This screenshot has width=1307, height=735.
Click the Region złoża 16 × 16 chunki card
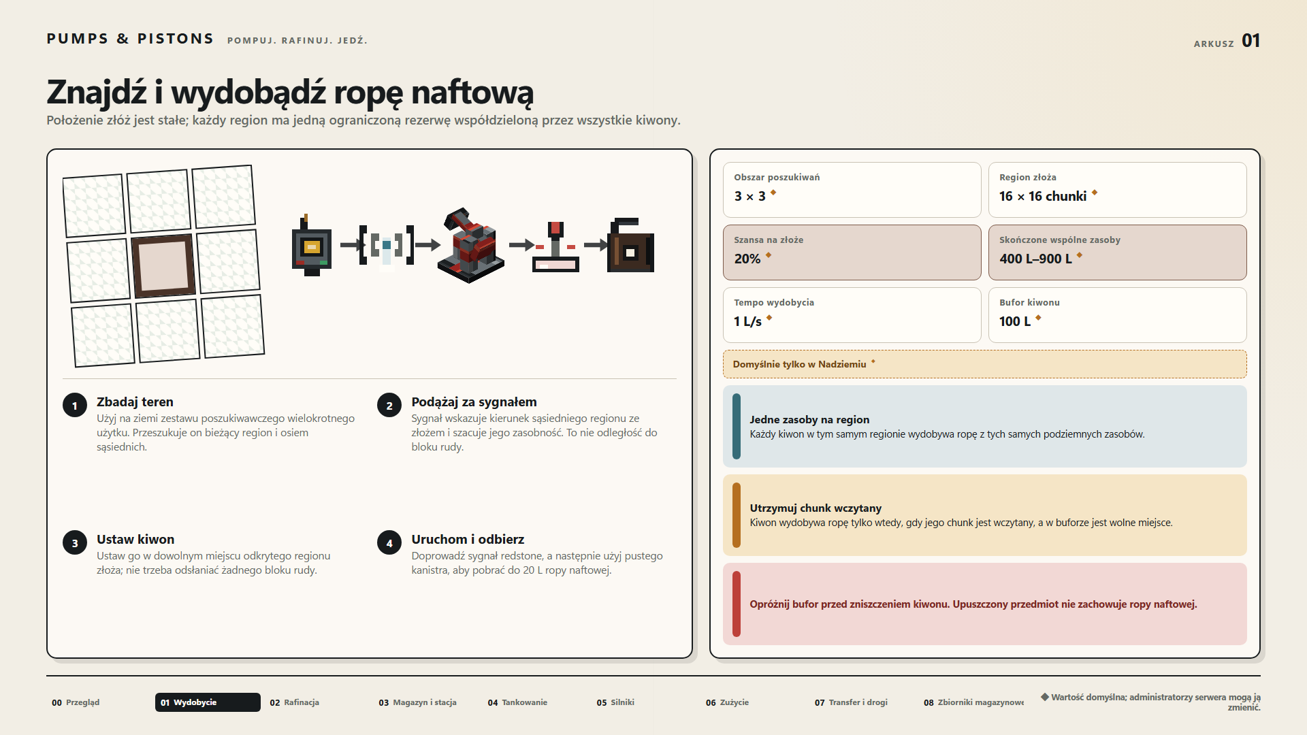tap(1117, 190)
